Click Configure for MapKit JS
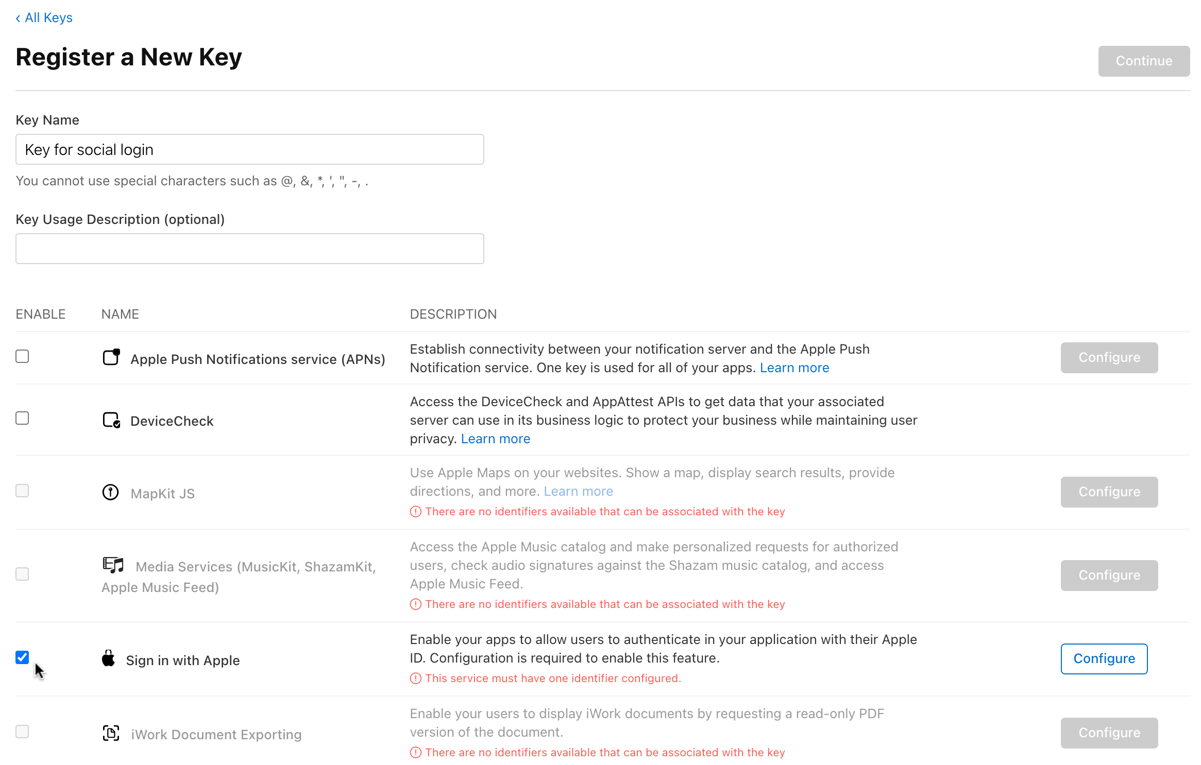Image resolution: width=1201 pixels, height=765 pixels. click(1109, 492)
